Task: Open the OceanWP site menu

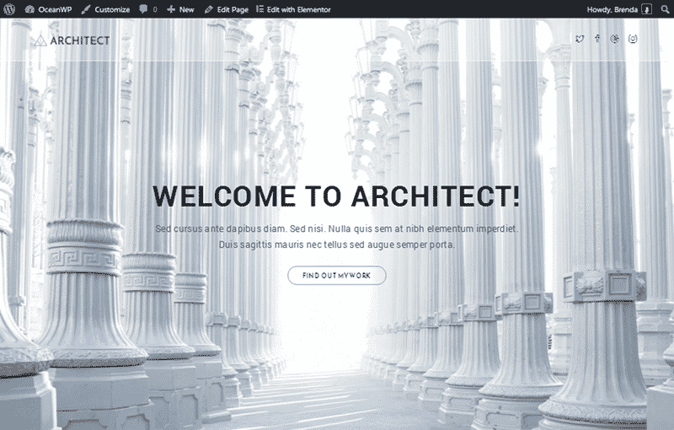Action: [48, 9]
